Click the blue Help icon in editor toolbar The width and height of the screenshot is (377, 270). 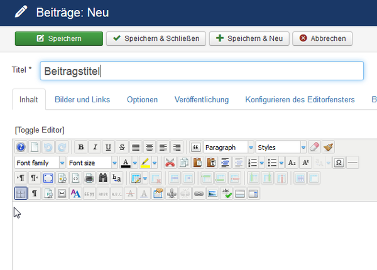21,148
